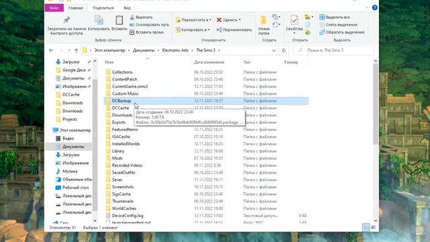Select the InstalledWorlds folder

click(126, 144)
